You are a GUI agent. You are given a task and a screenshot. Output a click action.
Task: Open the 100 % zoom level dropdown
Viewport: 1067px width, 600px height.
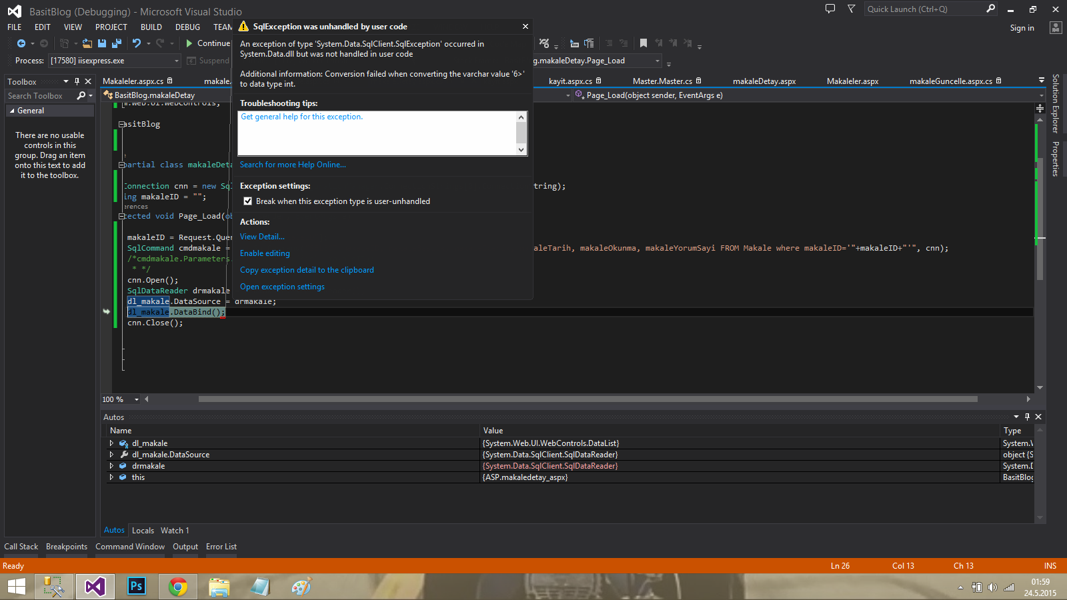coord(137,399)
